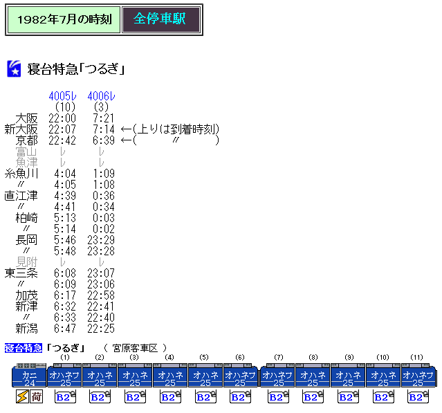Image resolution: width=442 pixels, height=413 pixels.
Task: Click the 7:21 Osaka arrival time
Action: tap(104, 118)
